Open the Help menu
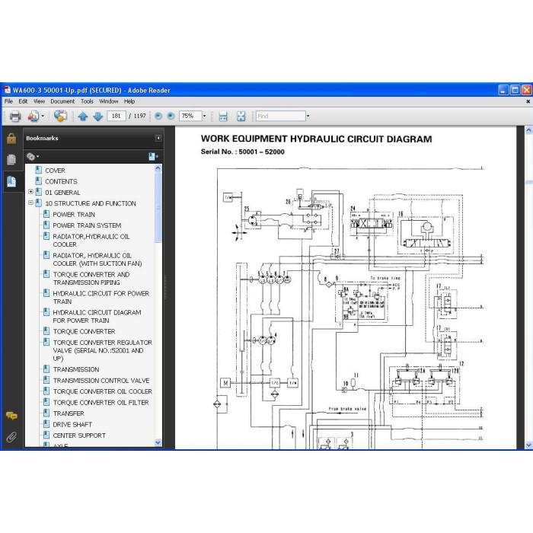Screen dimensions: 533x533 point(129,101)
